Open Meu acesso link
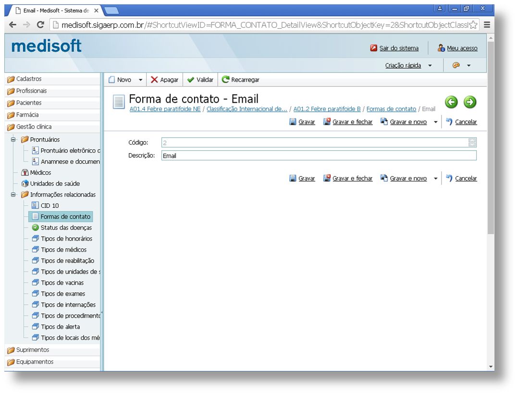 pyautogui.click(x=462, y=48)
